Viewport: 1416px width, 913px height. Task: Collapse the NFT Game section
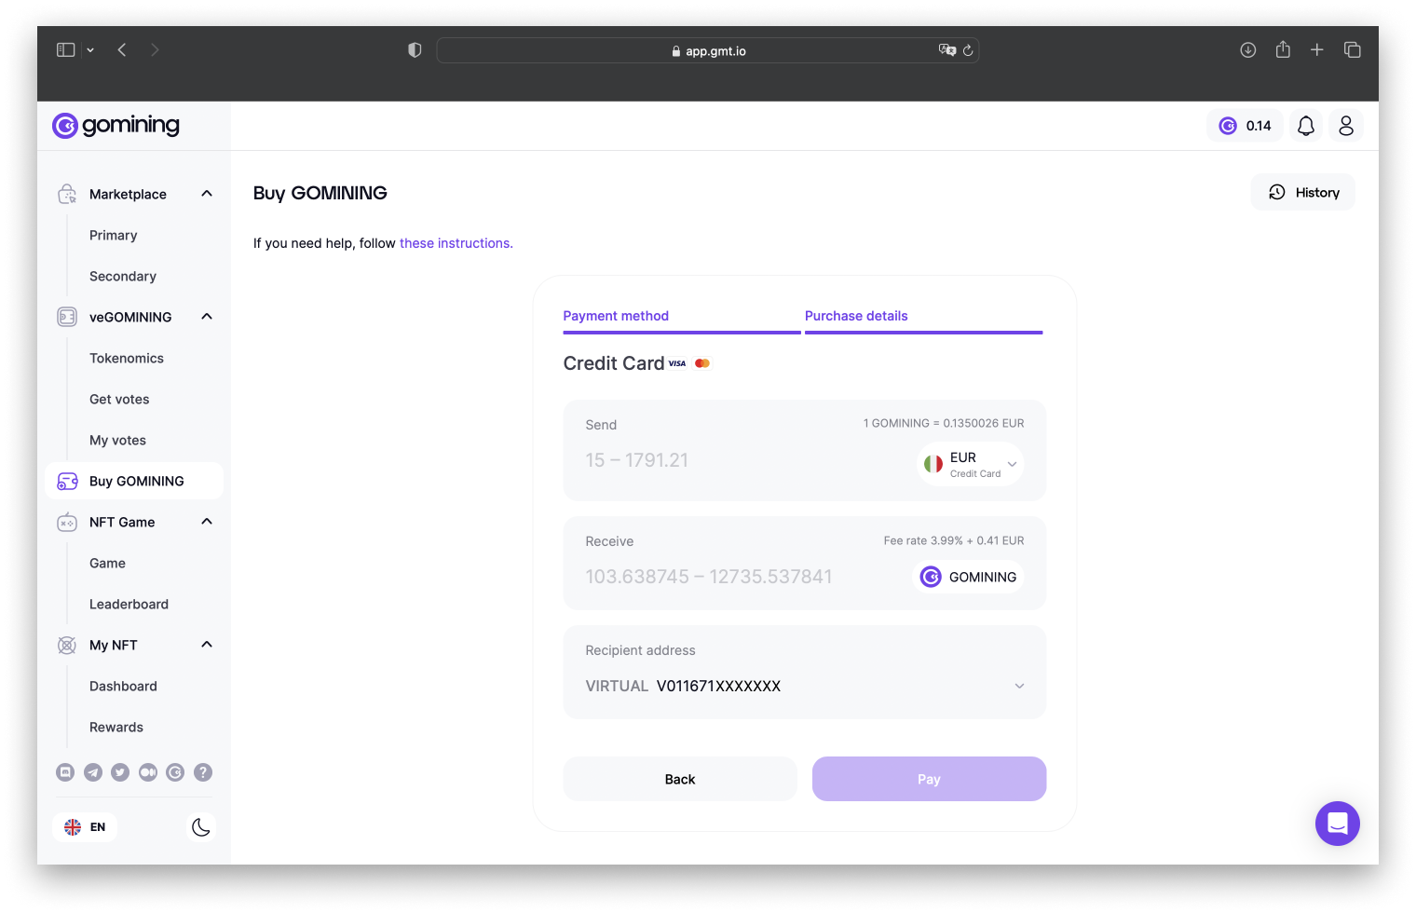[x=207, y=522]
